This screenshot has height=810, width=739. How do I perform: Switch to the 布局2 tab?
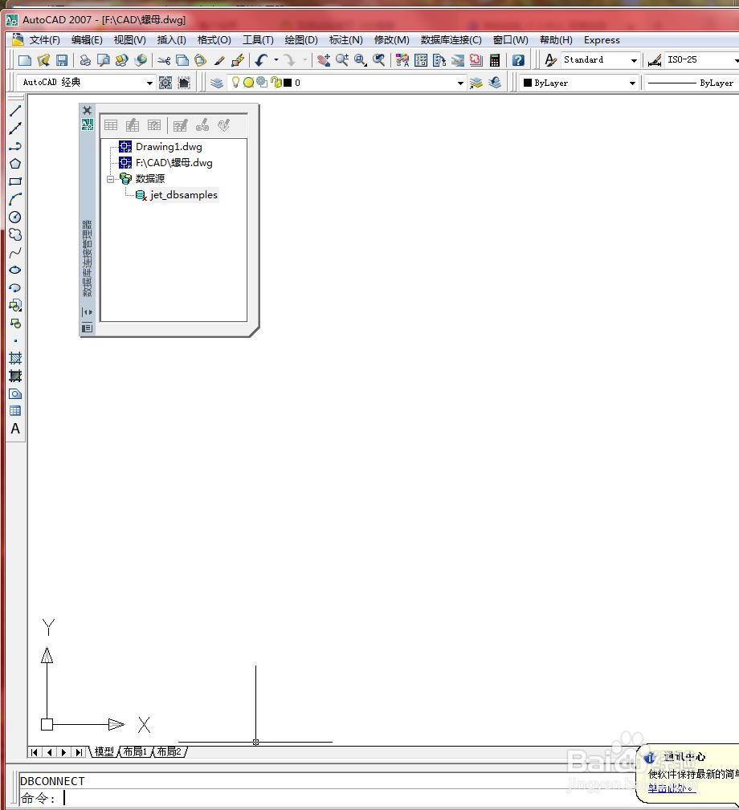pyautogui.click(x=169, y=751)
